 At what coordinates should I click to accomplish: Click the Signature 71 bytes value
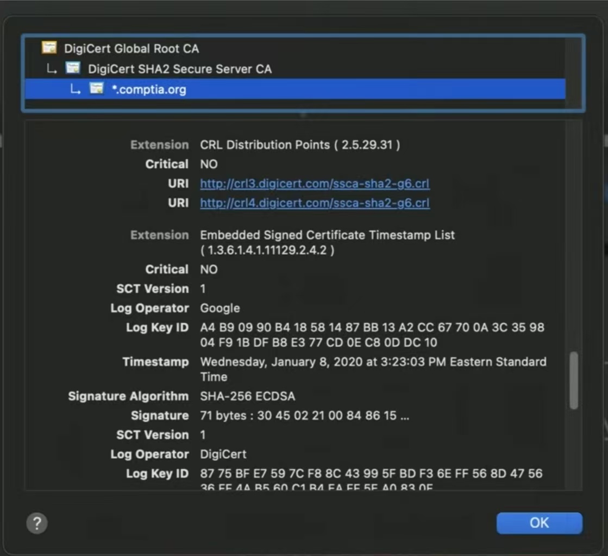click(304, 416)
